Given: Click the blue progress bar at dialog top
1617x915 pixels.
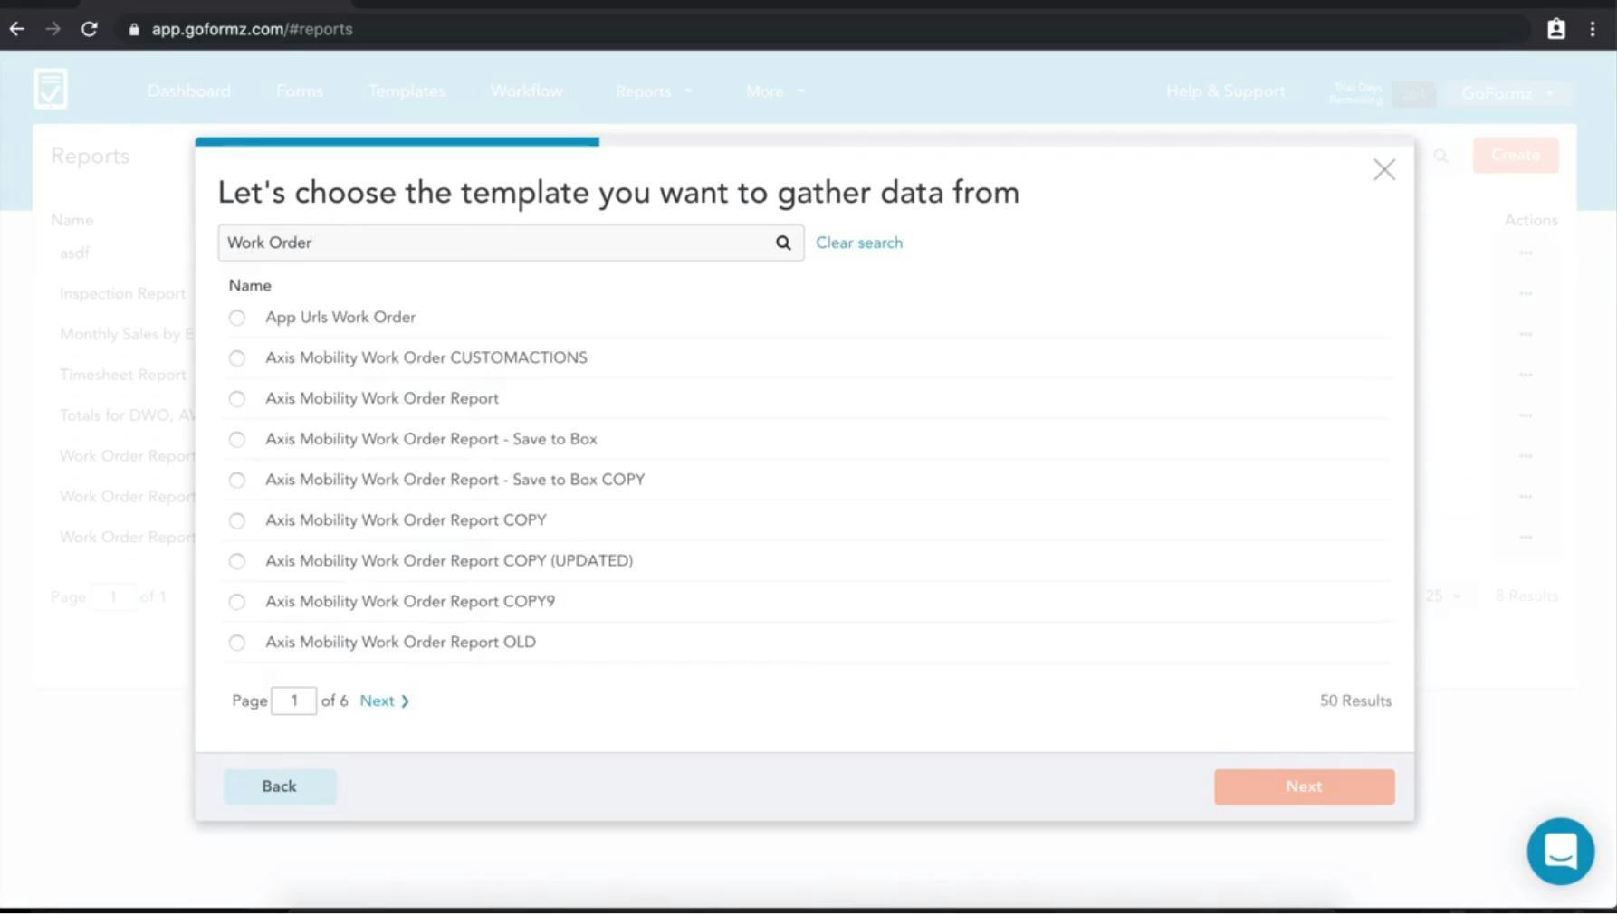Looking at the screenshot, I should click(397, 141).
